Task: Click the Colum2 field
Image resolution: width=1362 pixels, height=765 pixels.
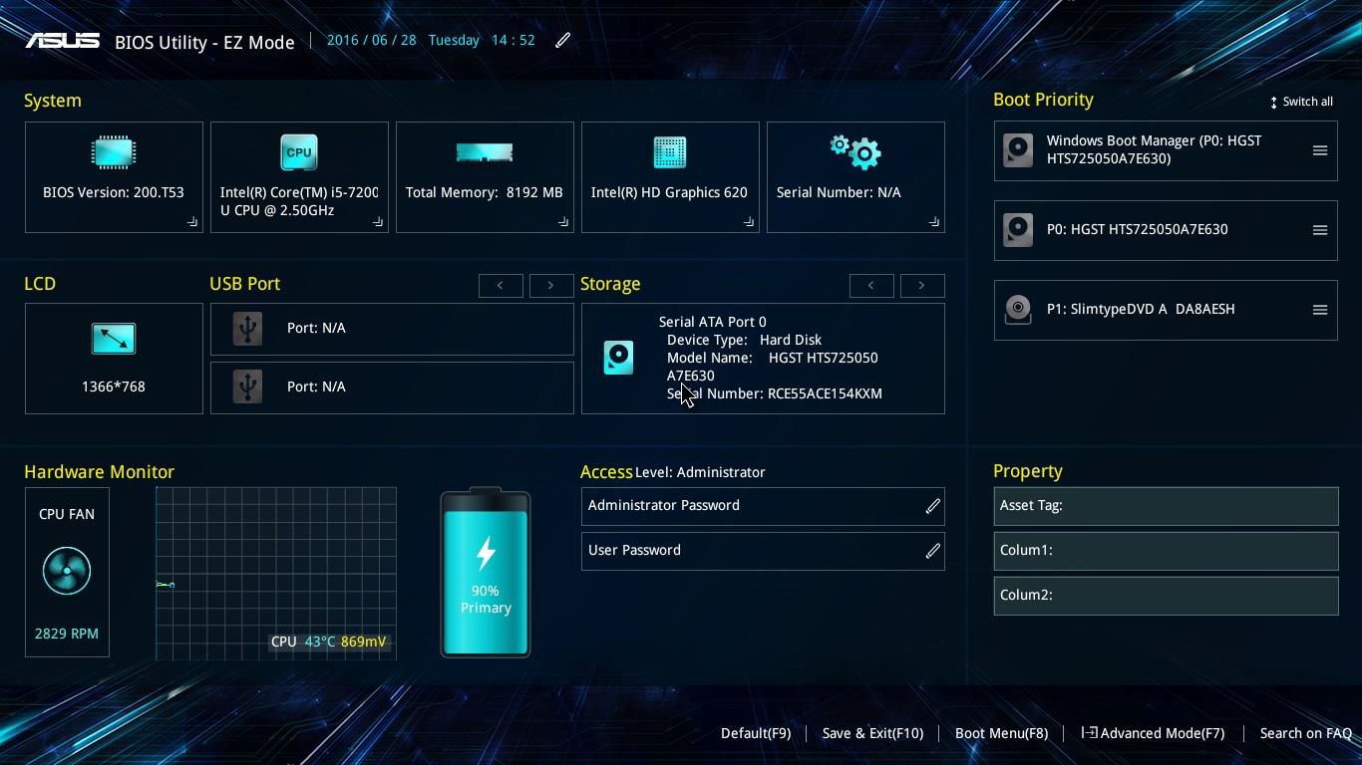Action: (x=1166, y=596)
